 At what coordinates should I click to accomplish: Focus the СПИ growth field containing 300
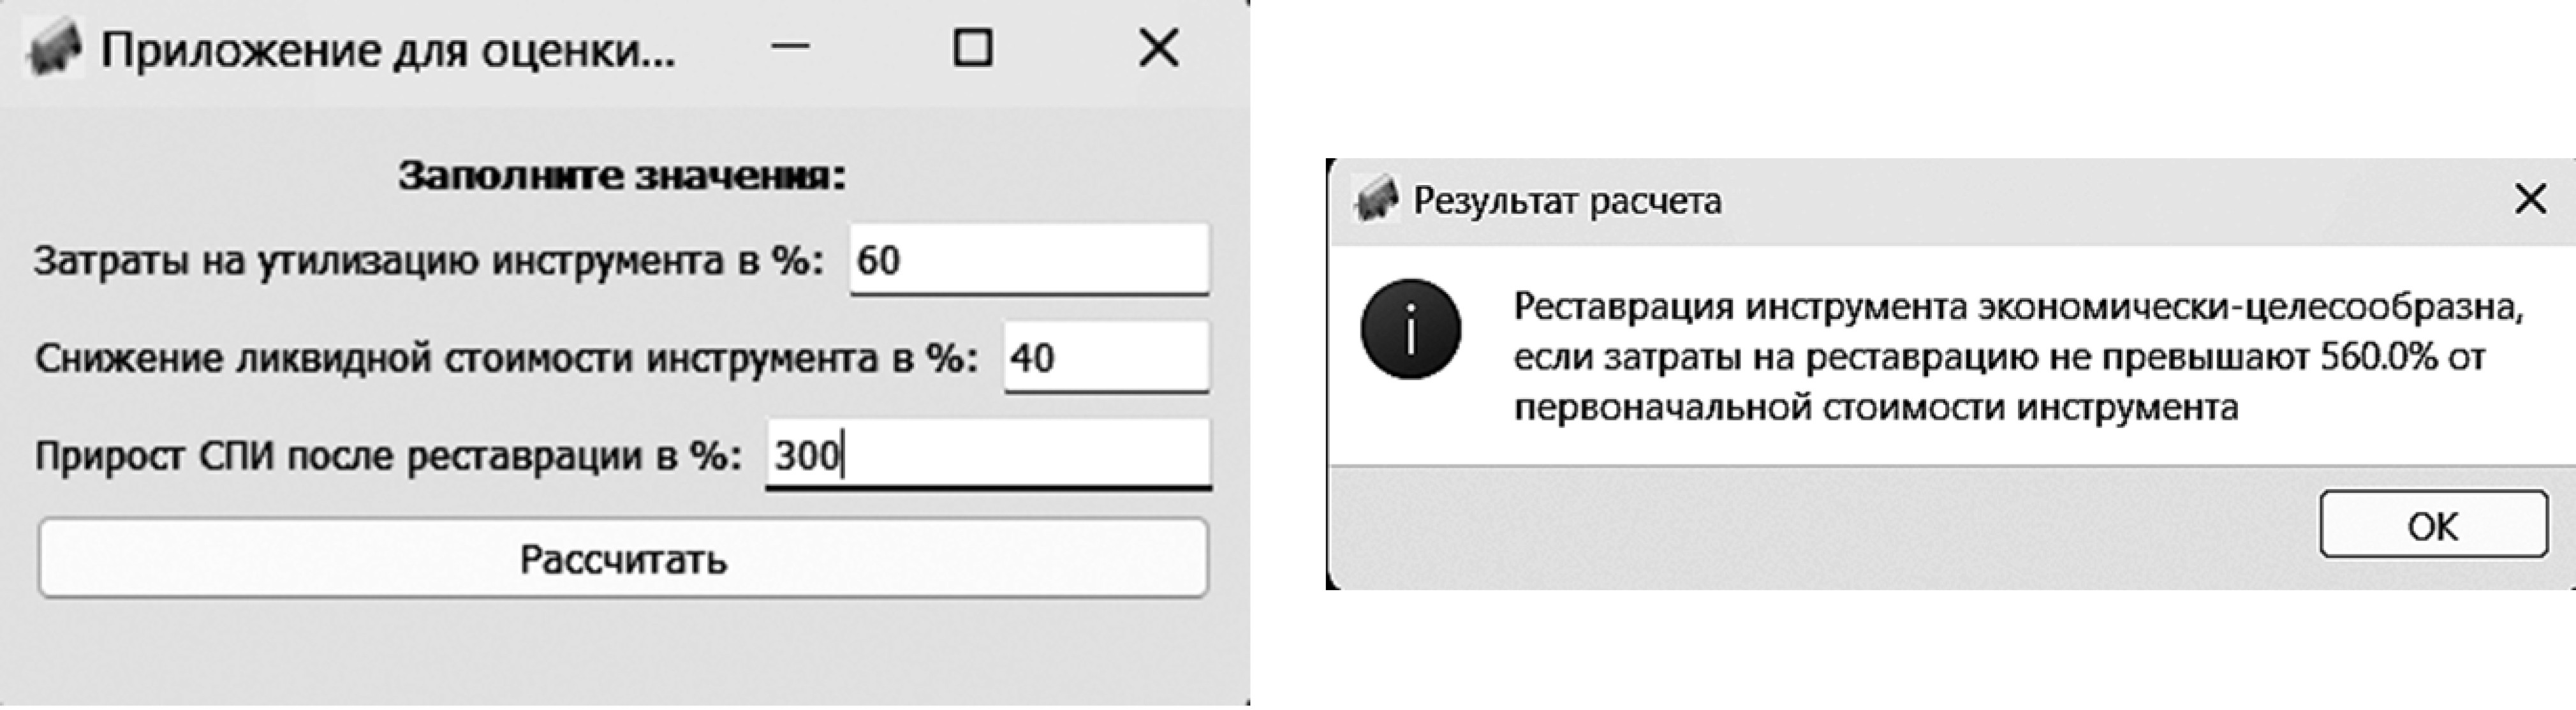pyautogui.click(x=988, y=455)
